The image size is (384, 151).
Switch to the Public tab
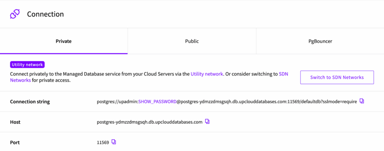point(192,41)
